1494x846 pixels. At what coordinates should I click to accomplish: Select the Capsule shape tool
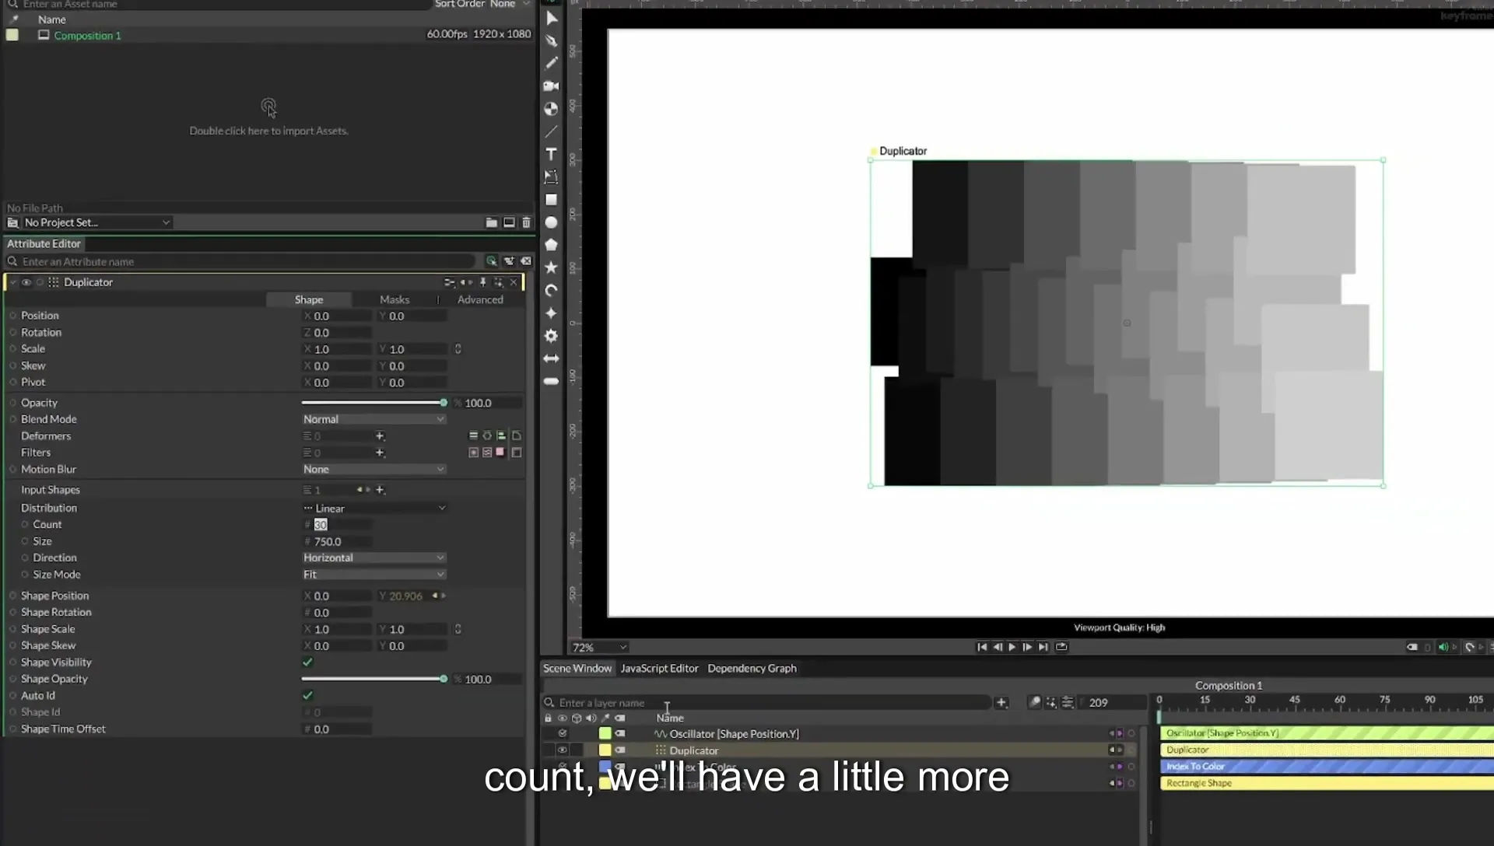(552, 381)
